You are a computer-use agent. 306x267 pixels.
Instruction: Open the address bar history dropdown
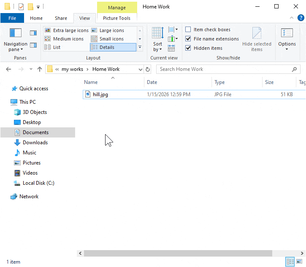click(x=140, y=70)
